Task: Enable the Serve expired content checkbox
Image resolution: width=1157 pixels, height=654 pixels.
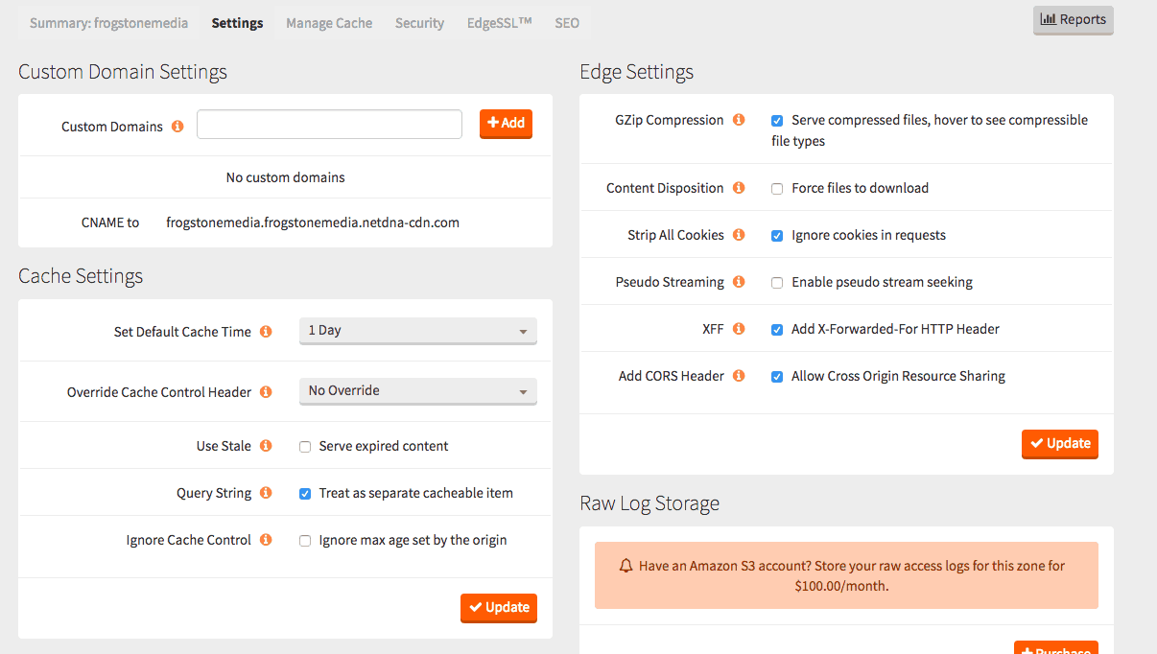Action: click(305, 447)
